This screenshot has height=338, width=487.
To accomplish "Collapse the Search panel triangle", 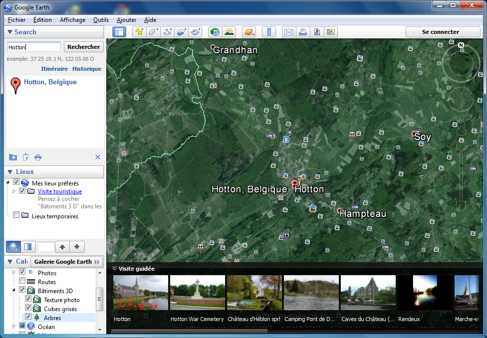I will [x=9, y=32].
